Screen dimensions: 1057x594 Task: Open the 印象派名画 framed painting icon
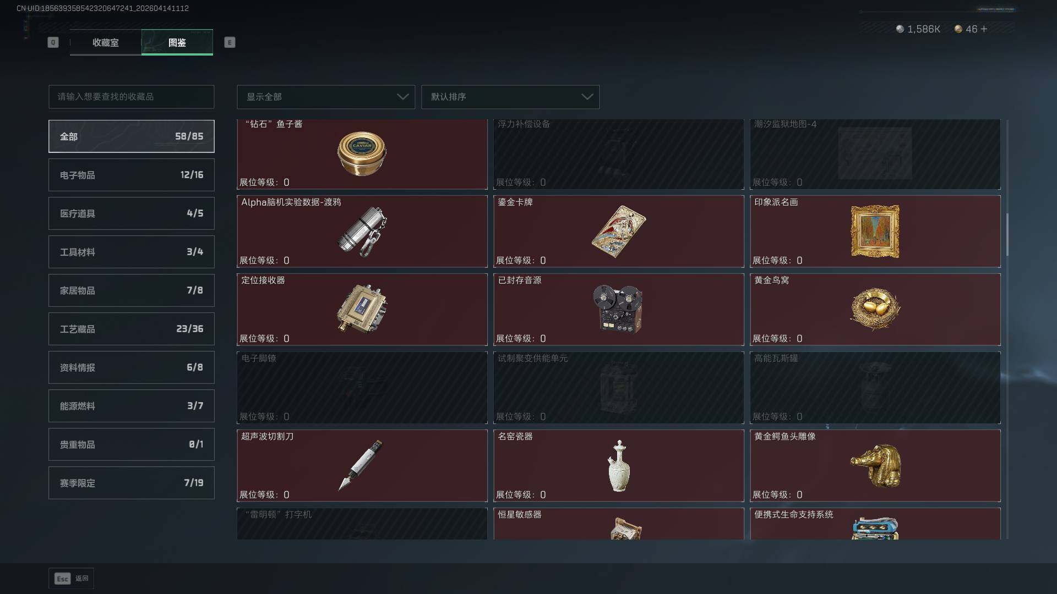point(875,232)
